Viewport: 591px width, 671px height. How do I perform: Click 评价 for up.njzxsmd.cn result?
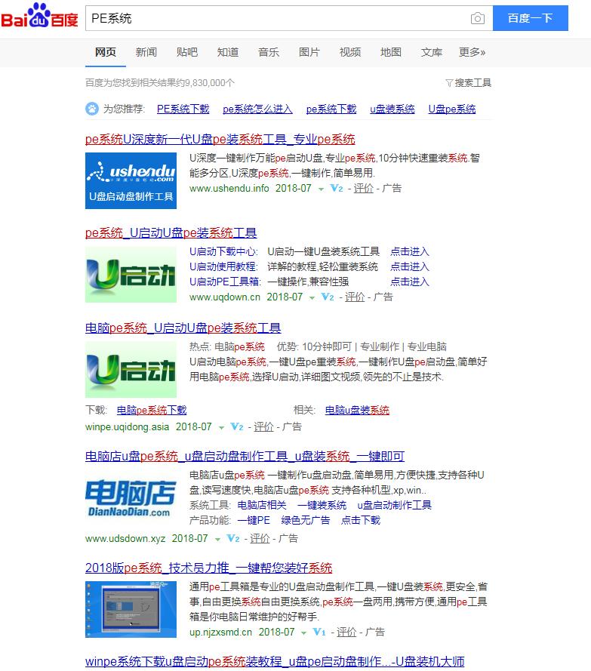tap(346, 632)
